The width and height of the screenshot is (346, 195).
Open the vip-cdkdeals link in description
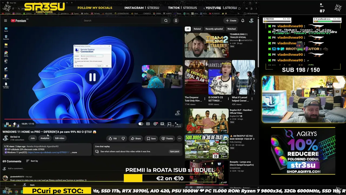pos(48,152)
